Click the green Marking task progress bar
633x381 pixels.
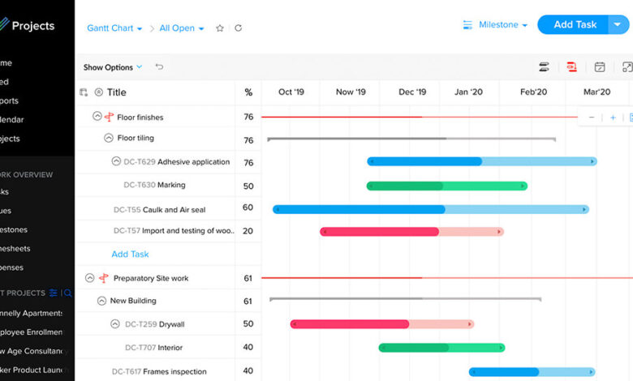point(446,186)
